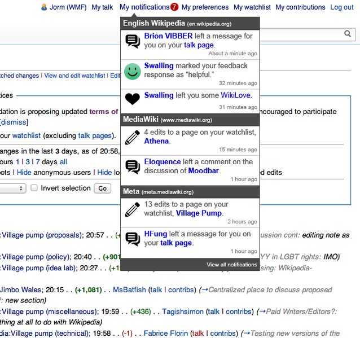Toggle the Invert selection checkbox
This screenshot has height=338, width=360.
(34, 188)
